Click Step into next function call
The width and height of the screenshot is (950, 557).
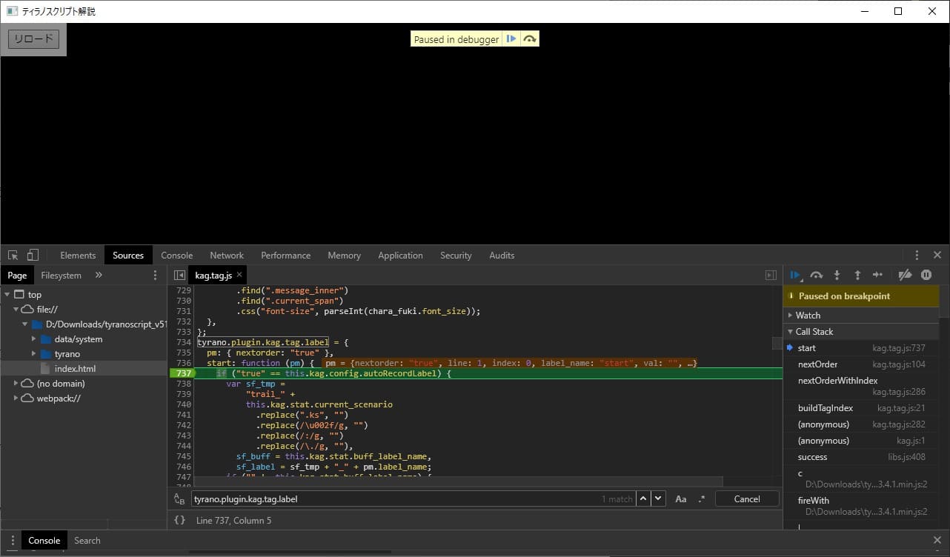837,275
